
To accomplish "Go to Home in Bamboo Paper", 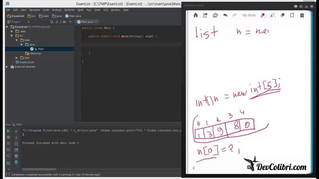I will tap(195, 15).
